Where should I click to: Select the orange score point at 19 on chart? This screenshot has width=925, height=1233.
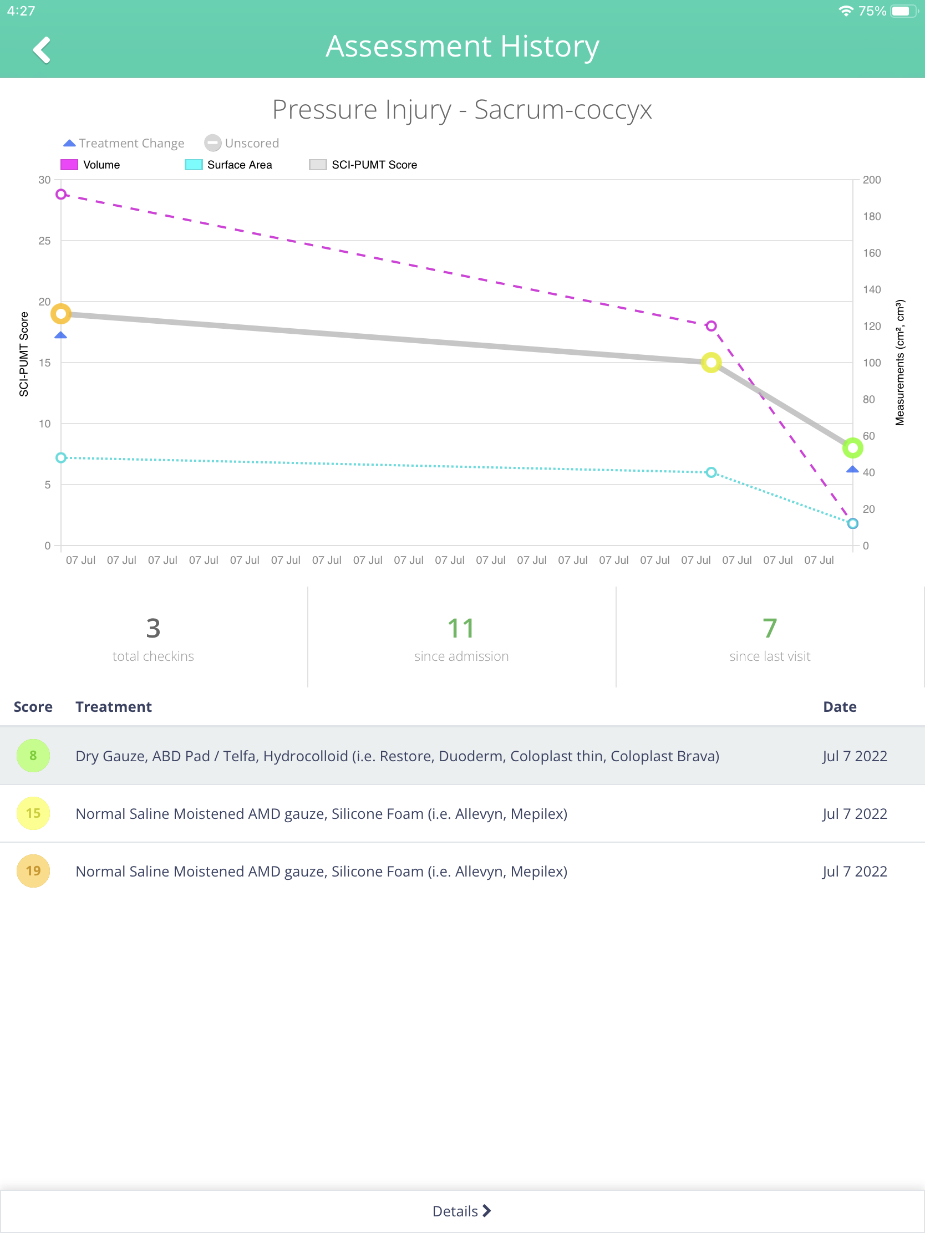61,314
